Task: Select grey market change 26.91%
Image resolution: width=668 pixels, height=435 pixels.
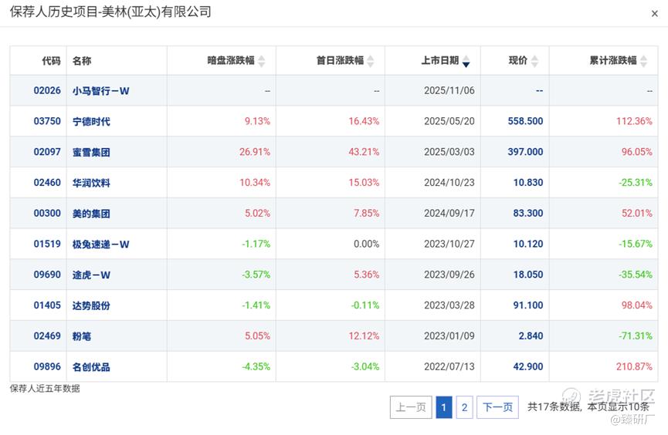Action: point(255,152)
